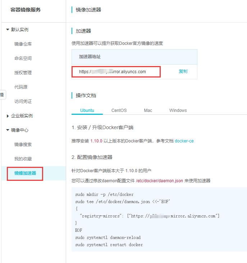Switch to the Ubuntu tab
This screenshot has height=263, width=247.
87,111
